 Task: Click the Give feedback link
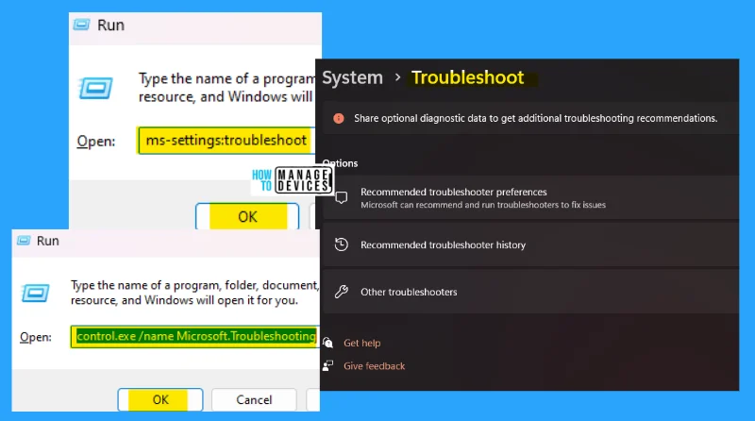pos(374,366)
